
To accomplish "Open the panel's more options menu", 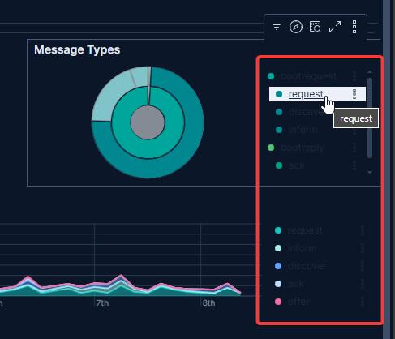I will [354, 27].
